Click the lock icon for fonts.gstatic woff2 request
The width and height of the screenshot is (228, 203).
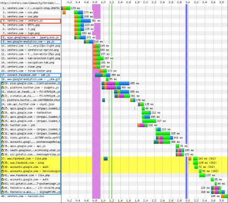[2, 138]
